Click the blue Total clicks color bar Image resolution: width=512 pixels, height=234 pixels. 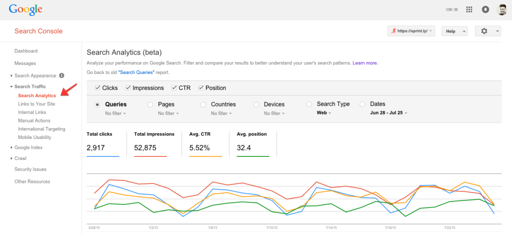coord(103,156)
